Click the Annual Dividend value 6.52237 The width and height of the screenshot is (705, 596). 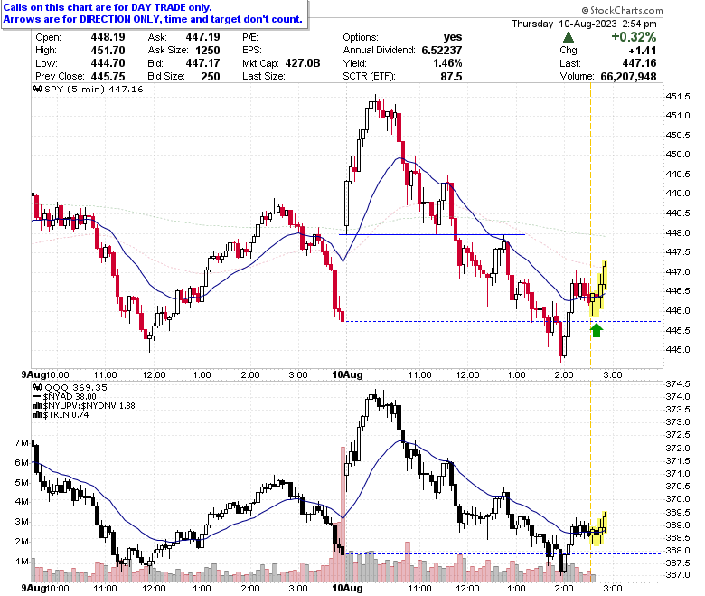click(x=441, y=50)
